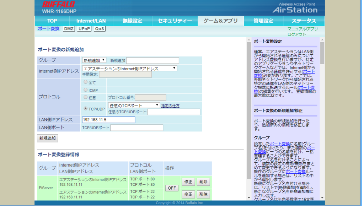Viewport: 364px width, 206px height.
Task: Click the PiServer group cell
Action: tap(47, 188)
